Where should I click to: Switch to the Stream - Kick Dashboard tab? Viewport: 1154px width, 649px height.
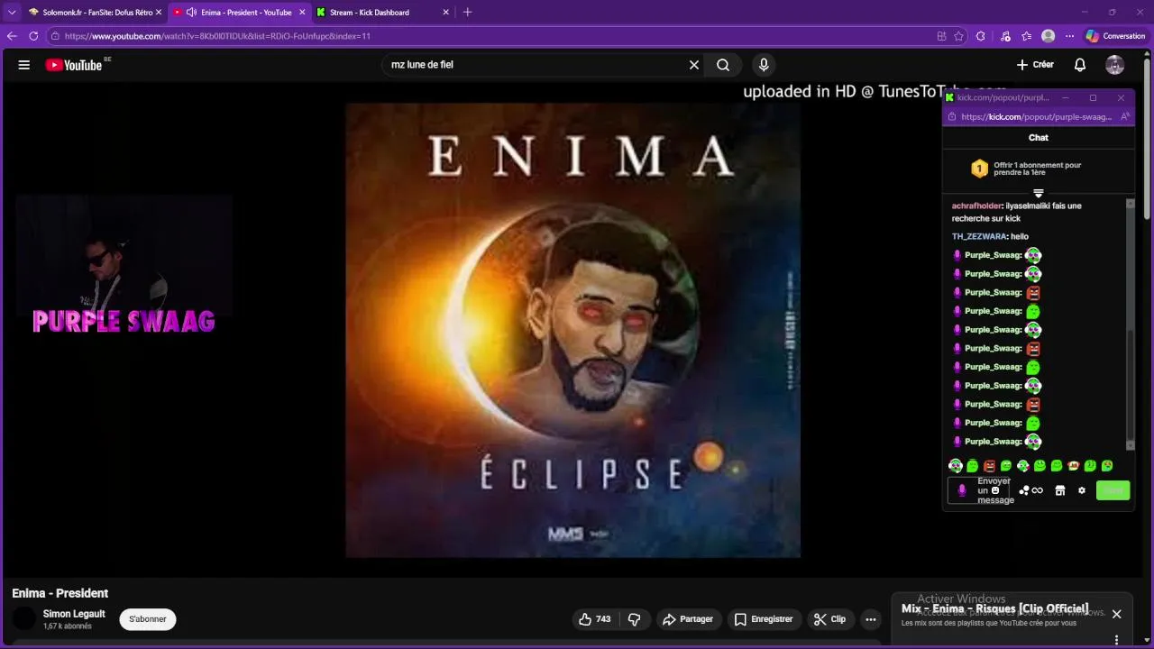click(x=382, y=13)
